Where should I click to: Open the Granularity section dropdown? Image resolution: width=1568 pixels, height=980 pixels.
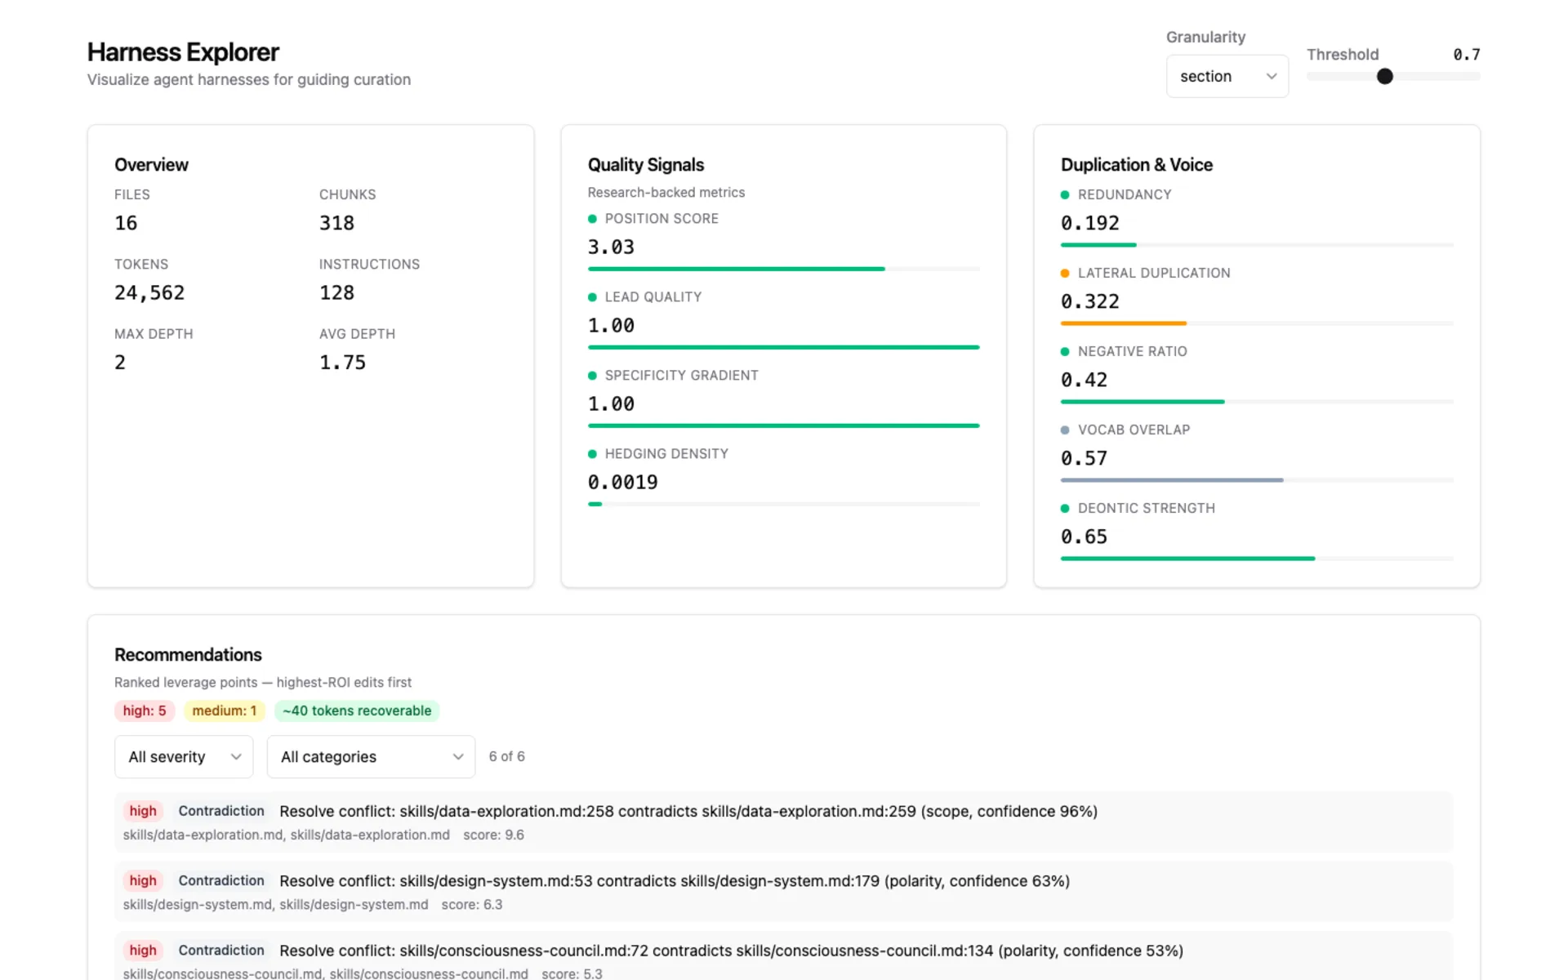tap(1227, 76)
